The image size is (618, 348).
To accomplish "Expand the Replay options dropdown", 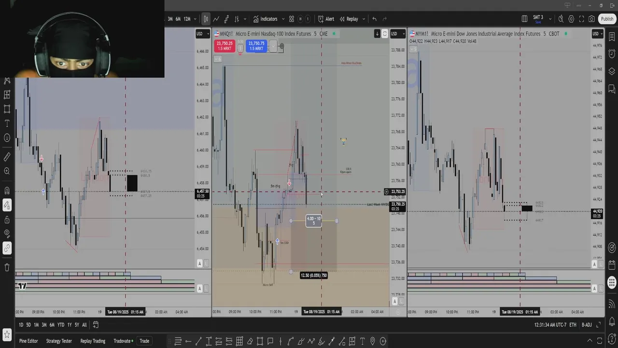I will (x=363, y=19).
